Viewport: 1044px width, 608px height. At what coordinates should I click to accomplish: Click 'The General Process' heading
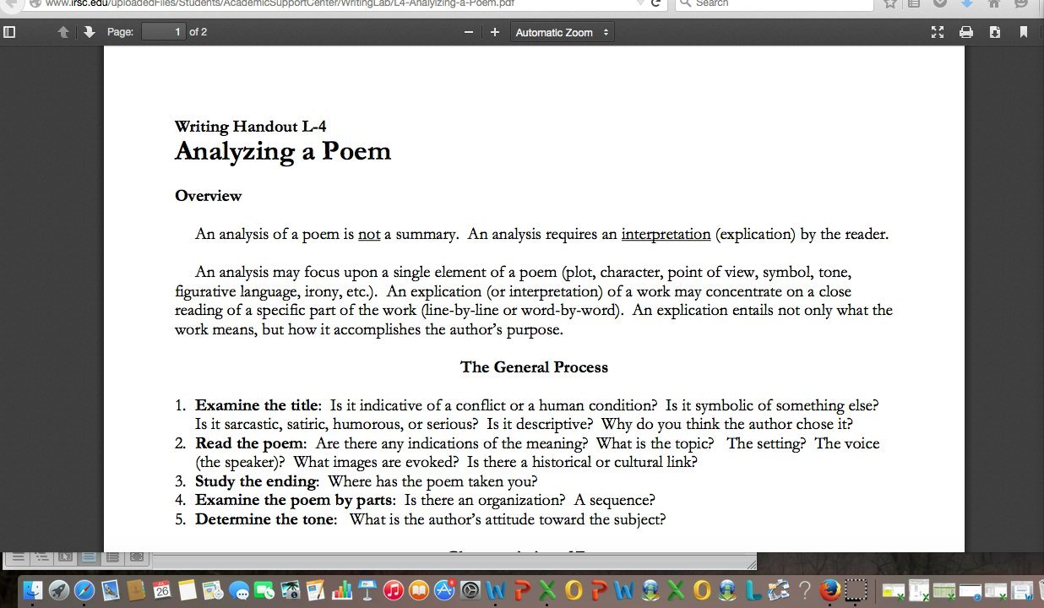click(x=534, y=367)
